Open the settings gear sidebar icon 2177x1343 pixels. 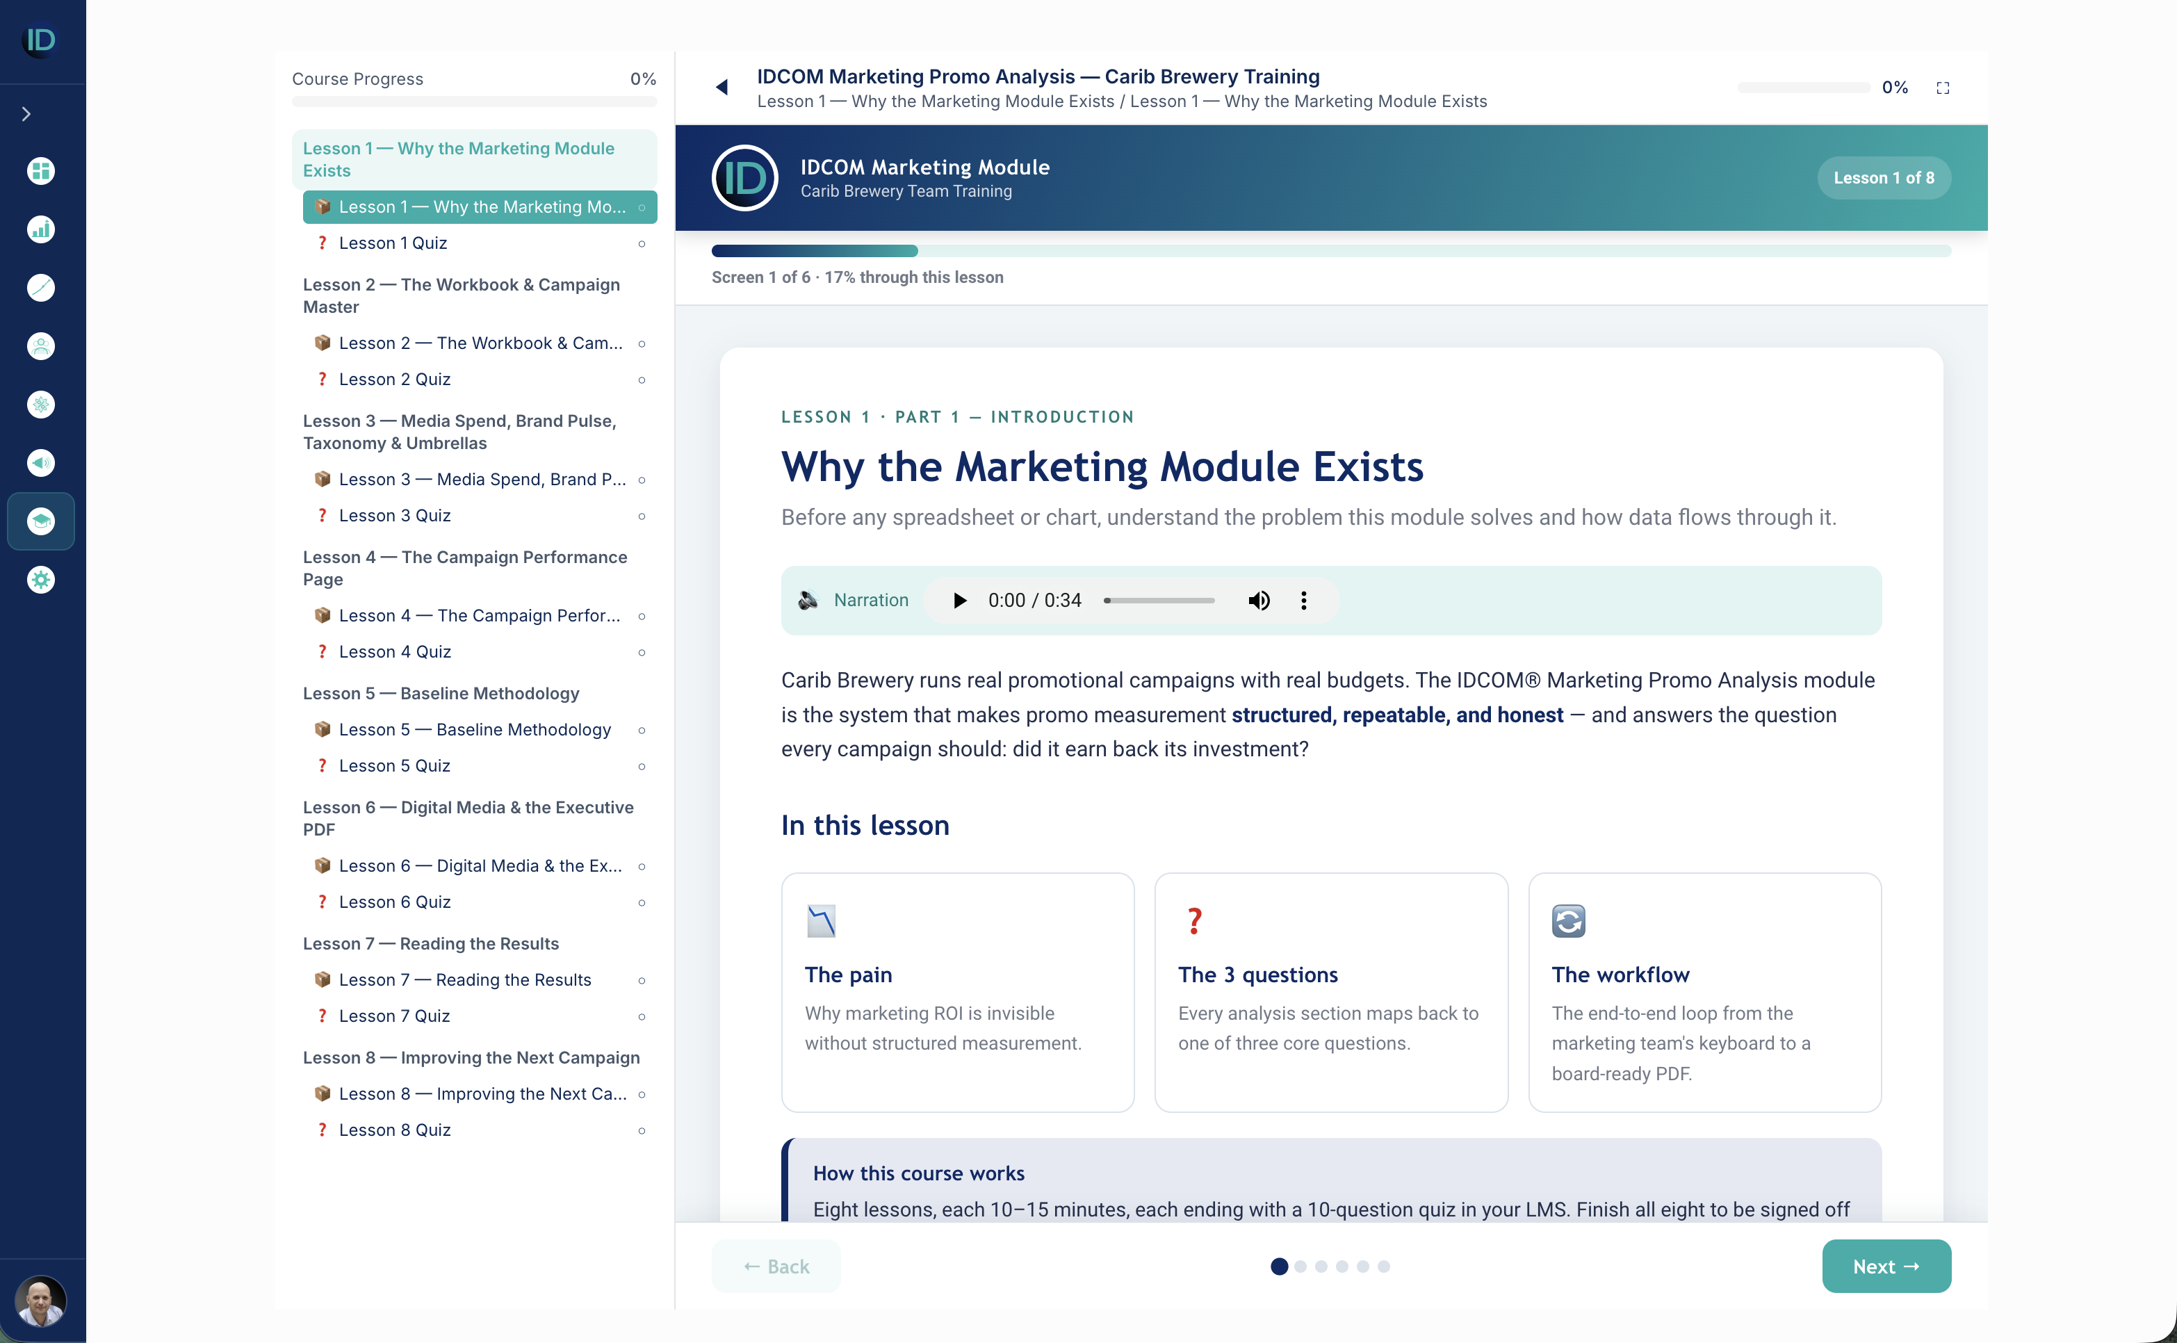(41, 580)
